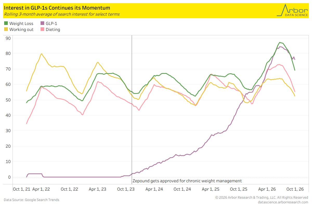Click the Oct 1, 26 axis label
This screenshot has height=208, width=312.
click(295, 189)
